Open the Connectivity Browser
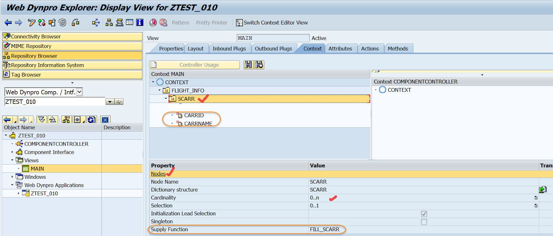Image resolution: width=553 pixels, height=236 pixels. point(72,37)
